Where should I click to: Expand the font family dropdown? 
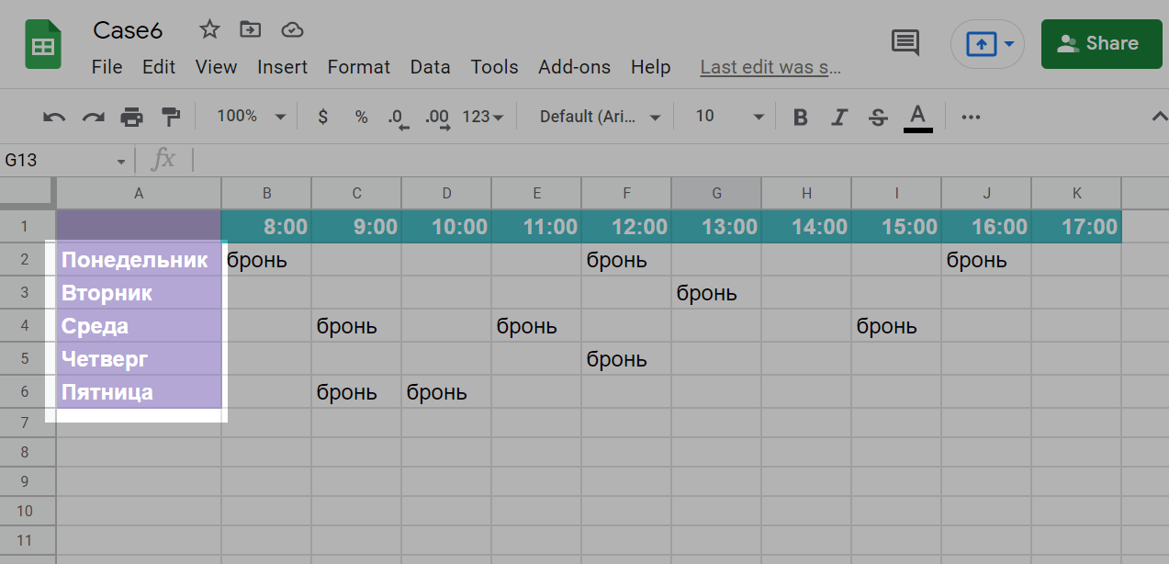601,117
